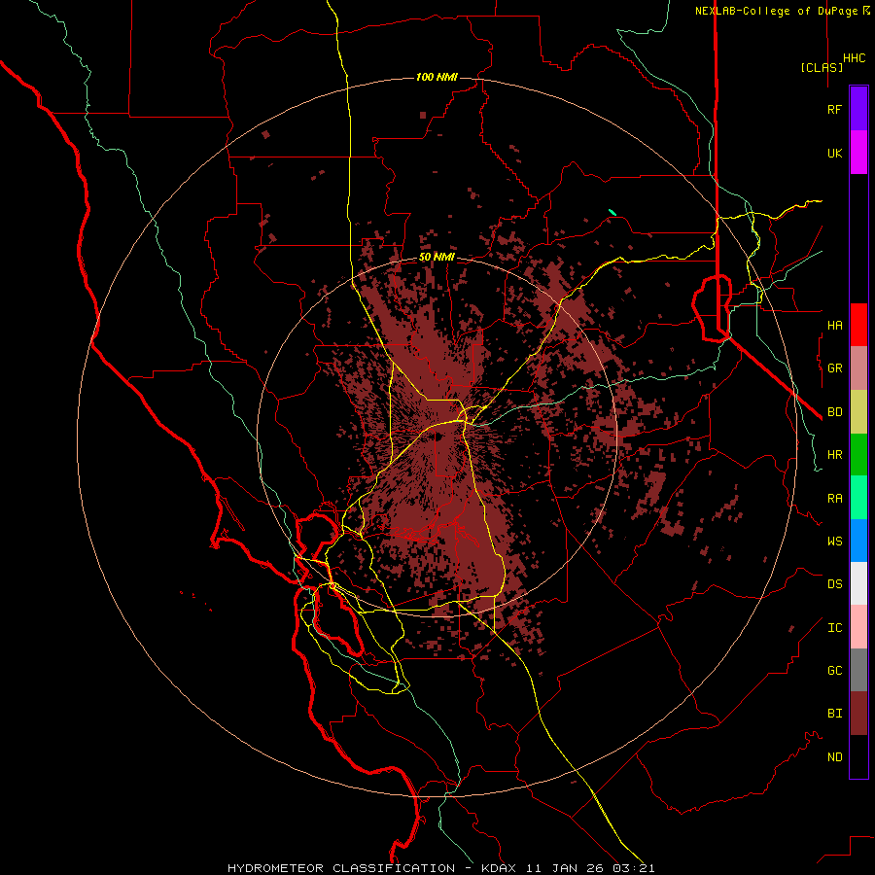Click the GC legend label

834,670
